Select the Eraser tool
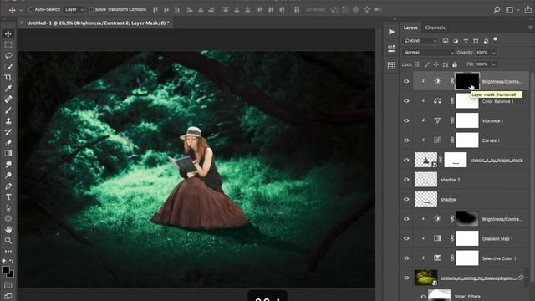The image size is (535, 301). pos(8,143)
